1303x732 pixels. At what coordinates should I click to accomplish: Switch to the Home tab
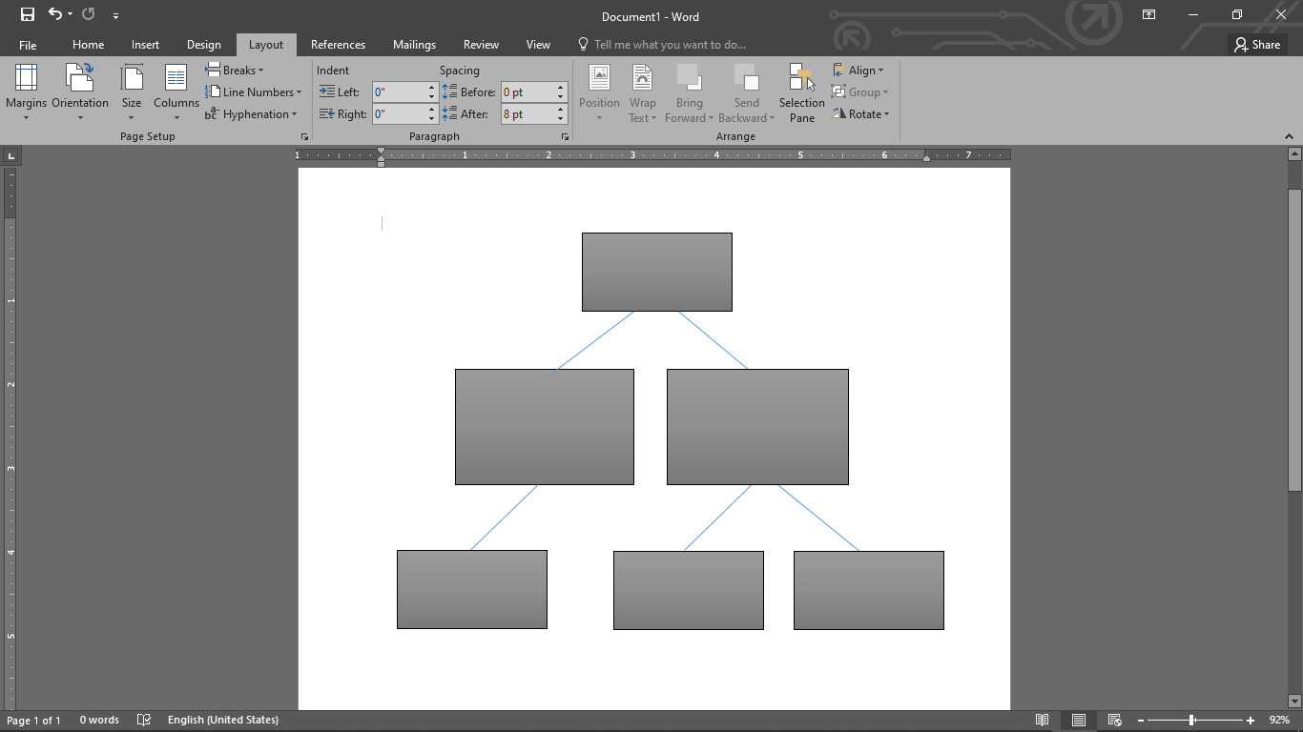coord(88,45)
